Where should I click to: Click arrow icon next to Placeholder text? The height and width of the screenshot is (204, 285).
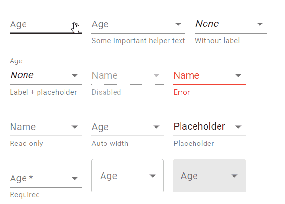(x=238, y=127)
